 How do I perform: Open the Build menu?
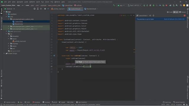pyautogui.click(x=38, y=2)
